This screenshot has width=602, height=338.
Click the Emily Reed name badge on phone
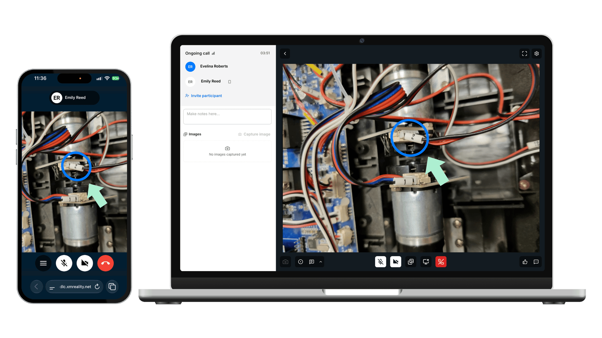pos(75,98)
